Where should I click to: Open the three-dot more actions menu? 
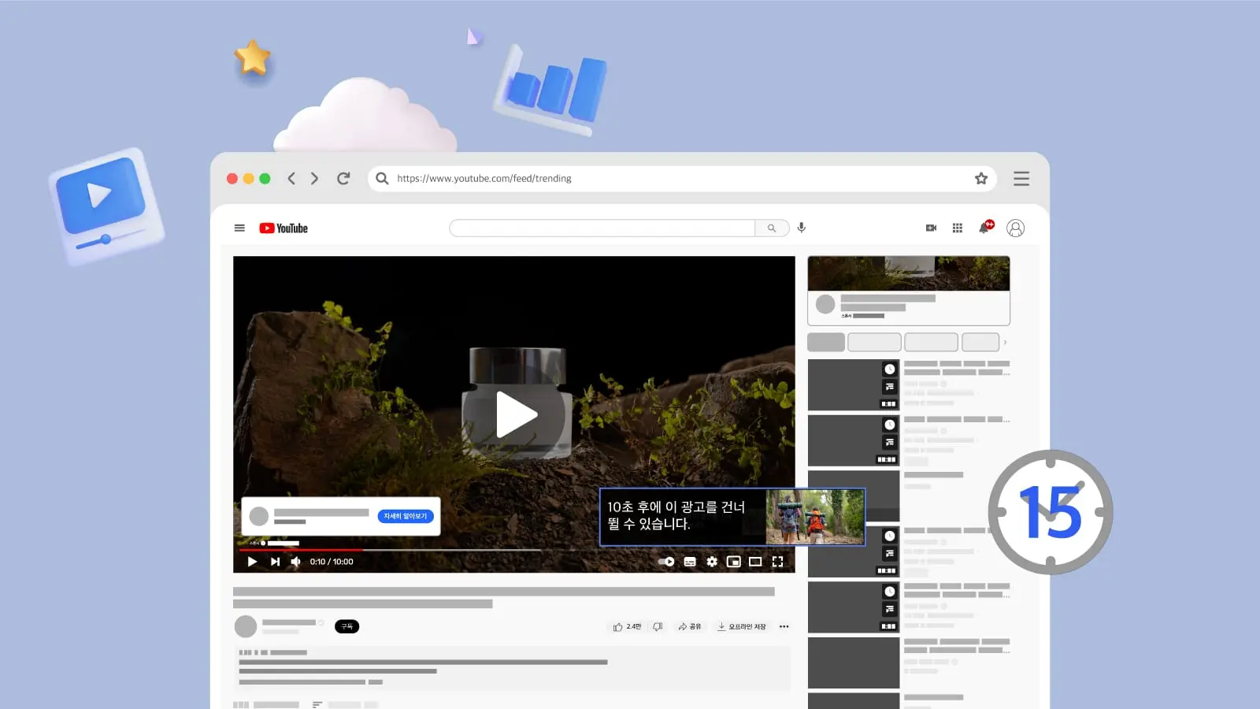tap(784, 627)
